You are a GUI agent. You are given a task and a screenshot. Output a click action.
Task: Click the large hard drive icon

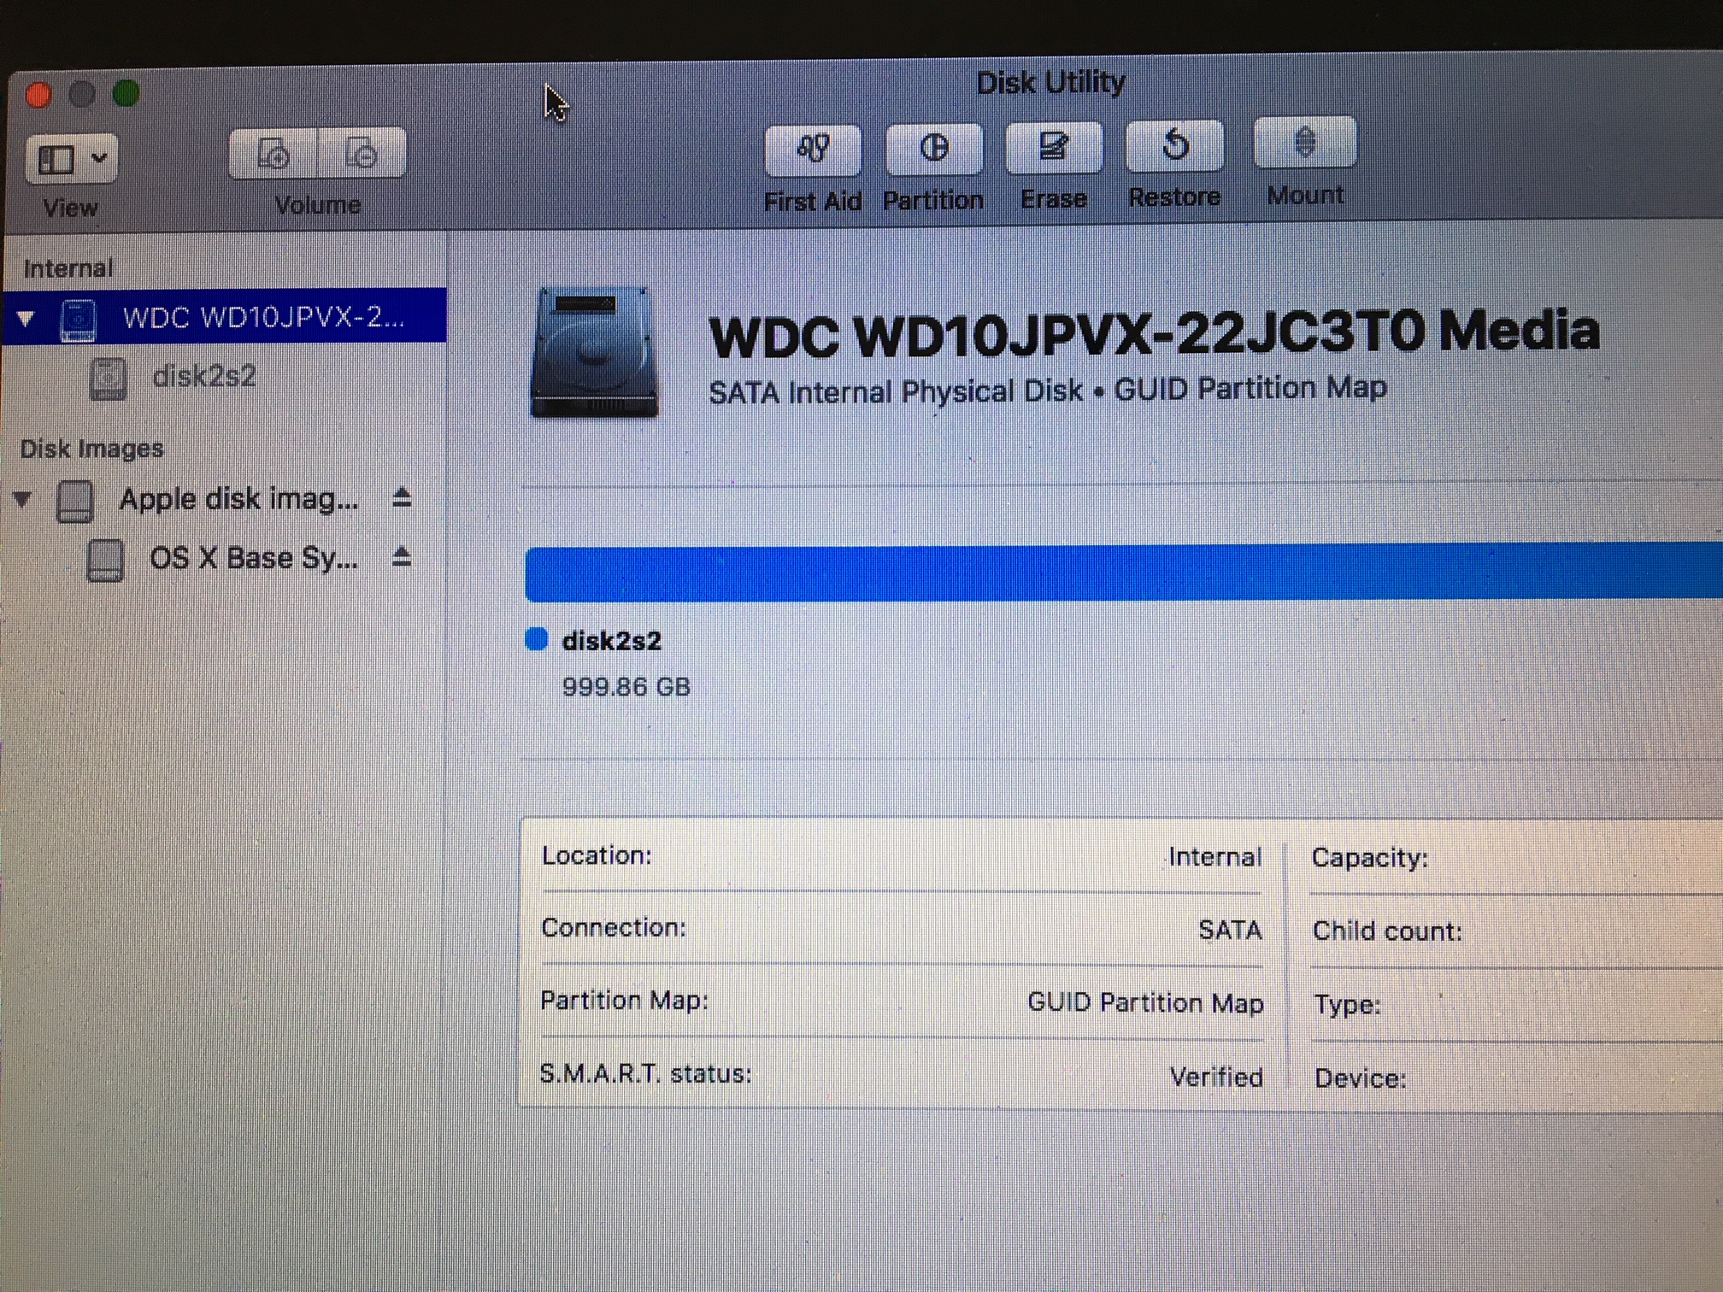(595, 352)
